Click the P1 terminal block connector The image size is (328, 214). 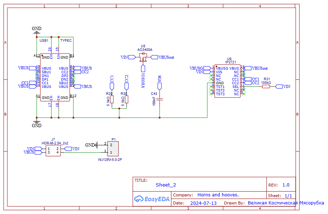tap(114, 148)
